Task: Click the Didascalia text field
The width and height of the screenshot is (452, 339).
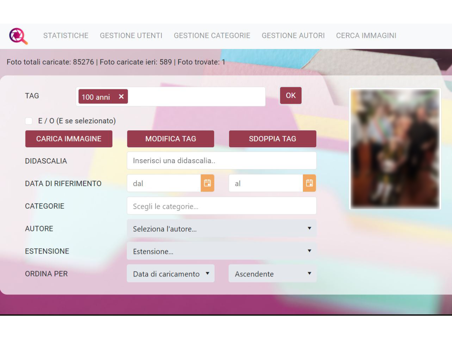Action: pos(221,161)
